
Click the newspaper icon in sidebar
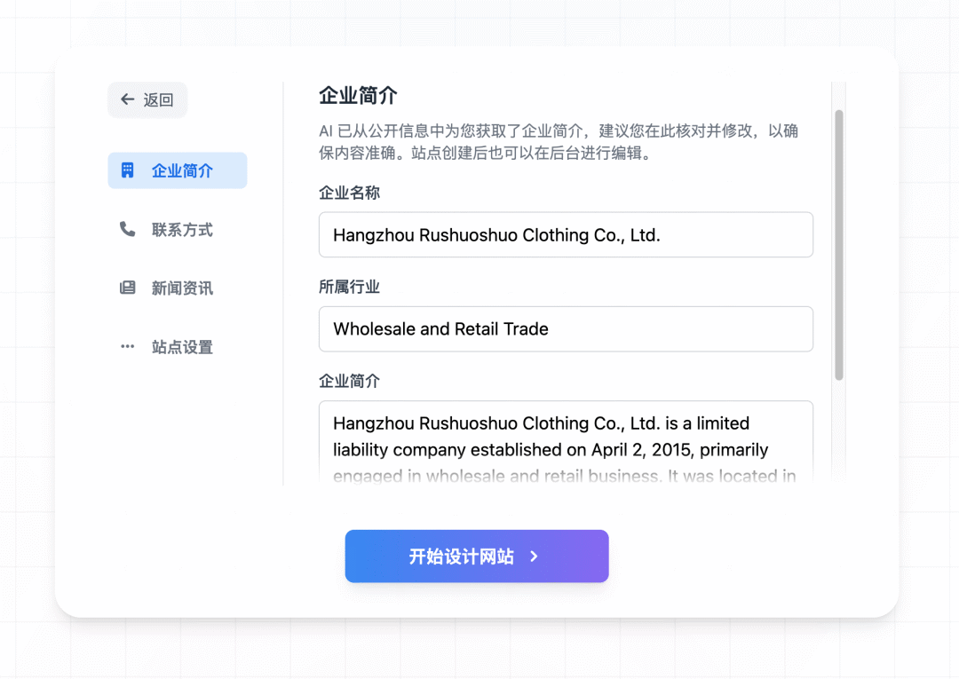click(x=128, y=288)
